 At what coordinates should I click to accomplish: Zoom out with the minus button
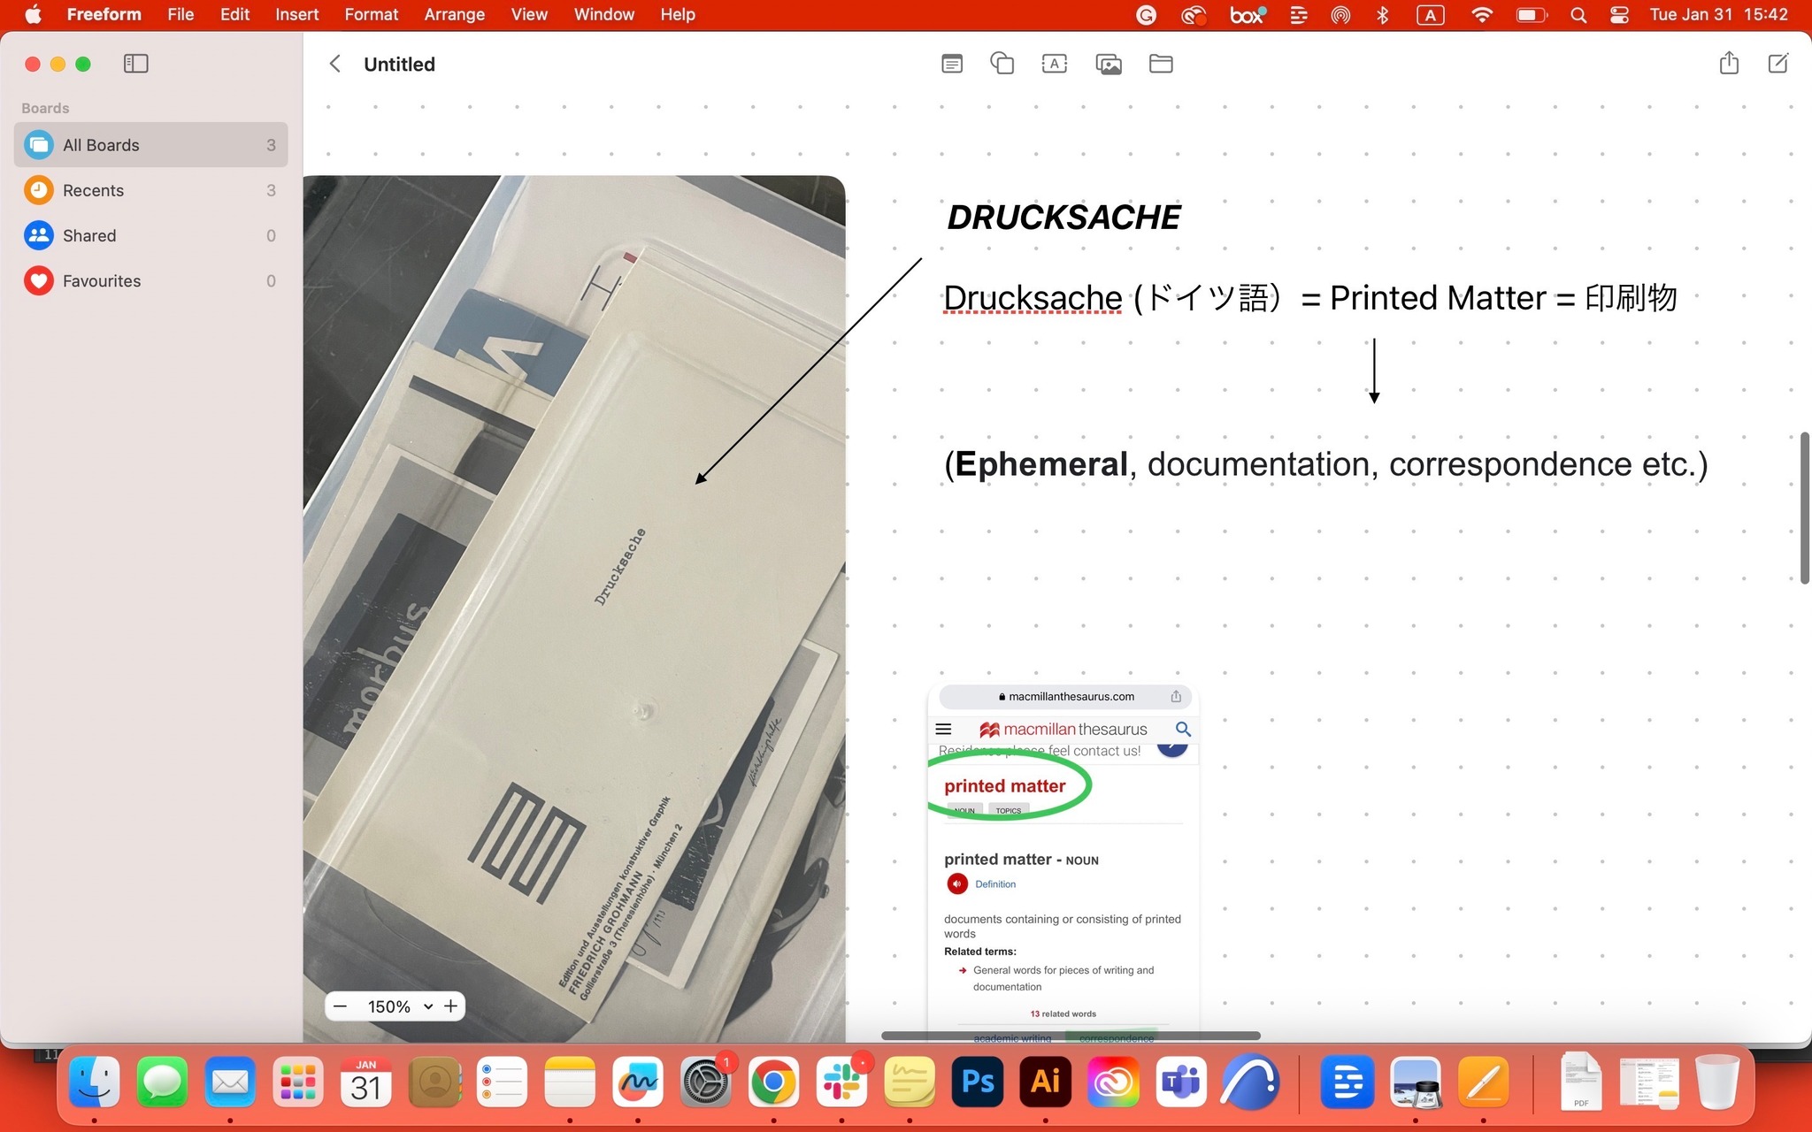click(x=341, y=1006)
